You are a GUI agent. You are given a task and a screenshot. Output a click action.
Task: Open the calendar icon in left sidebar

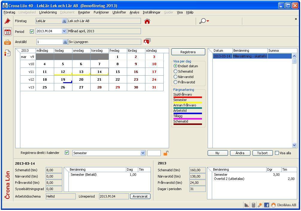(7, 32)
